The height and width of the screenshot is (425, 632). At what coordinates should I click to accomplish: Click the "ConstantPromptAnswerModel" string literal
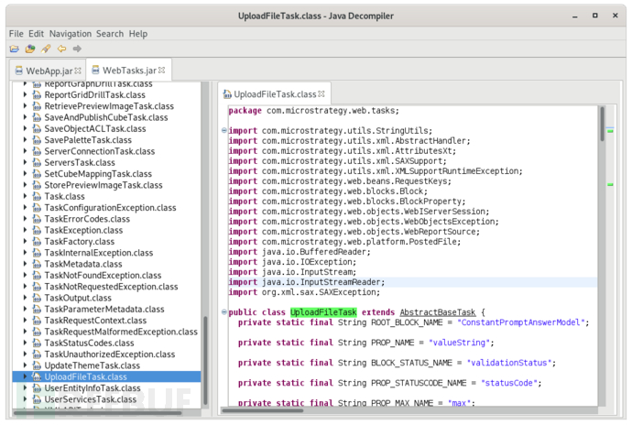(521, 322)
